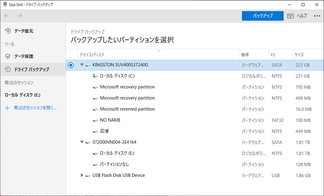
Task: Click the blue バックアップ button
Action: (x=262, y=16)
